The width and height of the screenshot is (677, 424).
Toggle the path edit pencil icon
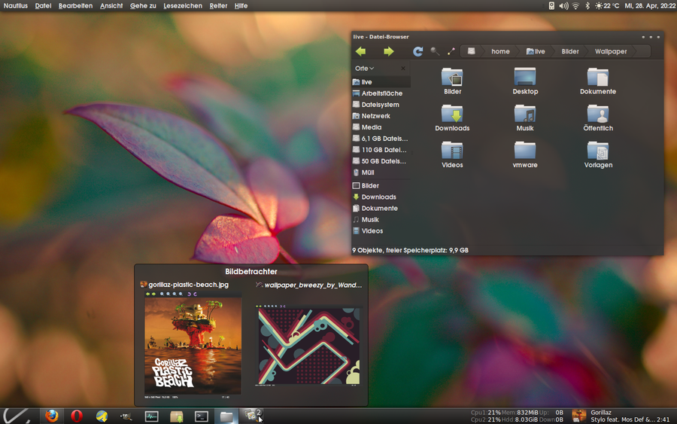(451, 51)
